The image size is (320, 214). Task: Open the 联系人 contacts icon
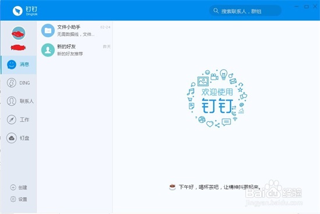12,101
